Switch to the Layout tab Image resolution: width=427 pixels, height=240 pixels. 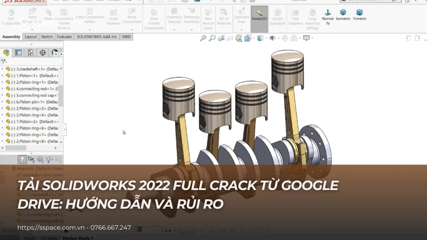click(30, 37)
